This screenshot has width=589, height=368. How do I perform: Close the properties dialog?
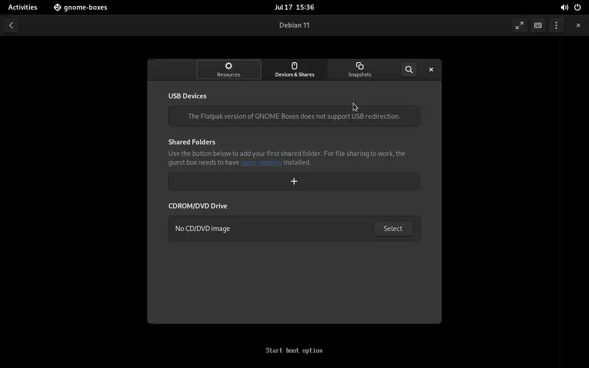pyautogui.click(x=431, y=69)
